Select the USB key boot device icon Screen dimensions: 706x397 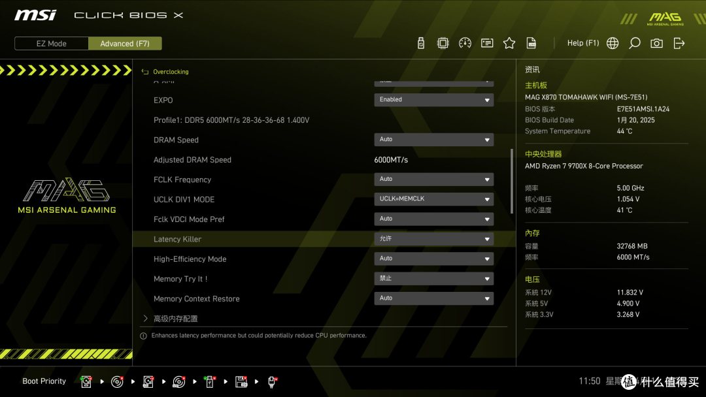click(209, 382)
